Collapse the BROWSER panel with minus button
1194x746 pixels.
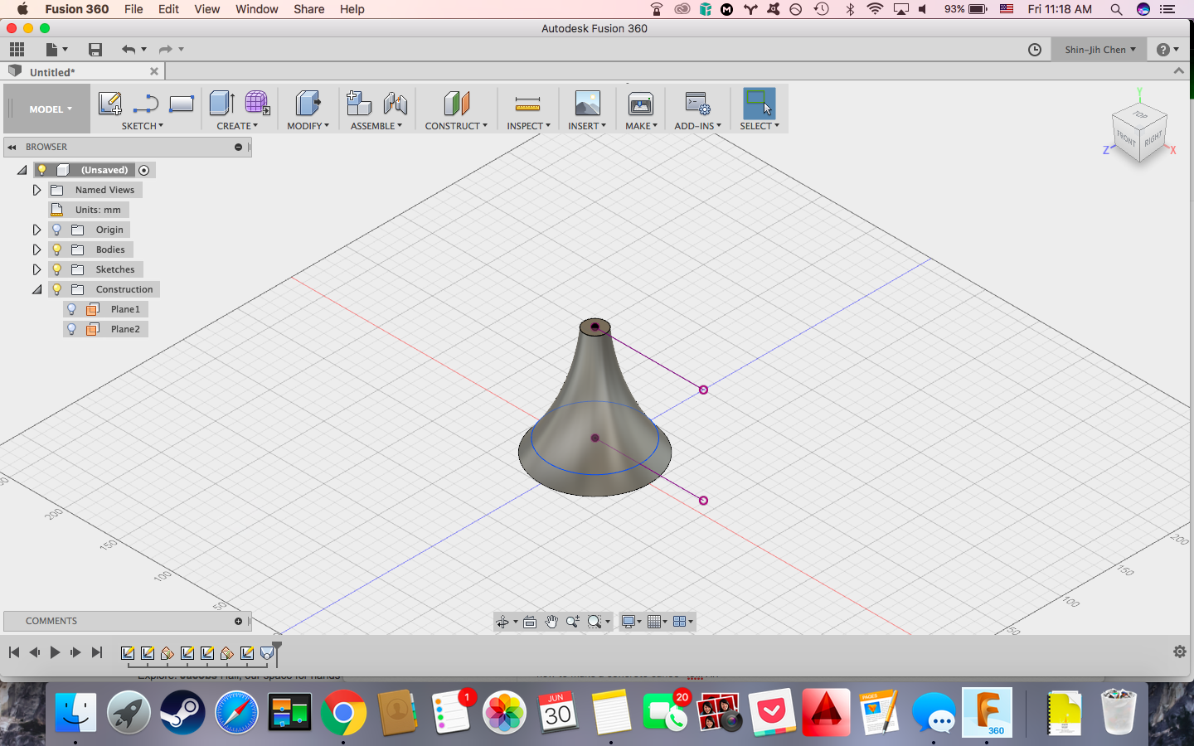pos(239,147)
